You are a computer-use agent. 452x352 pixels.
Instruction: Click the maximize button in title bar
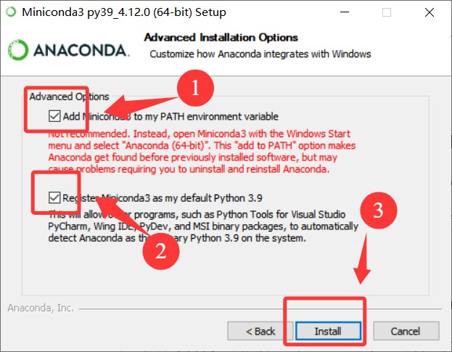(x=386, y=12)
